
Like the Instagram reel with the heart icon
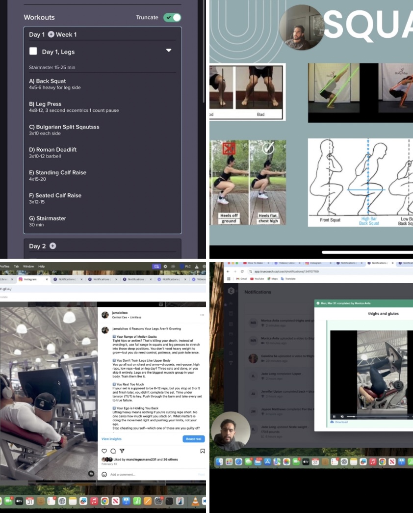coord(104,451)
